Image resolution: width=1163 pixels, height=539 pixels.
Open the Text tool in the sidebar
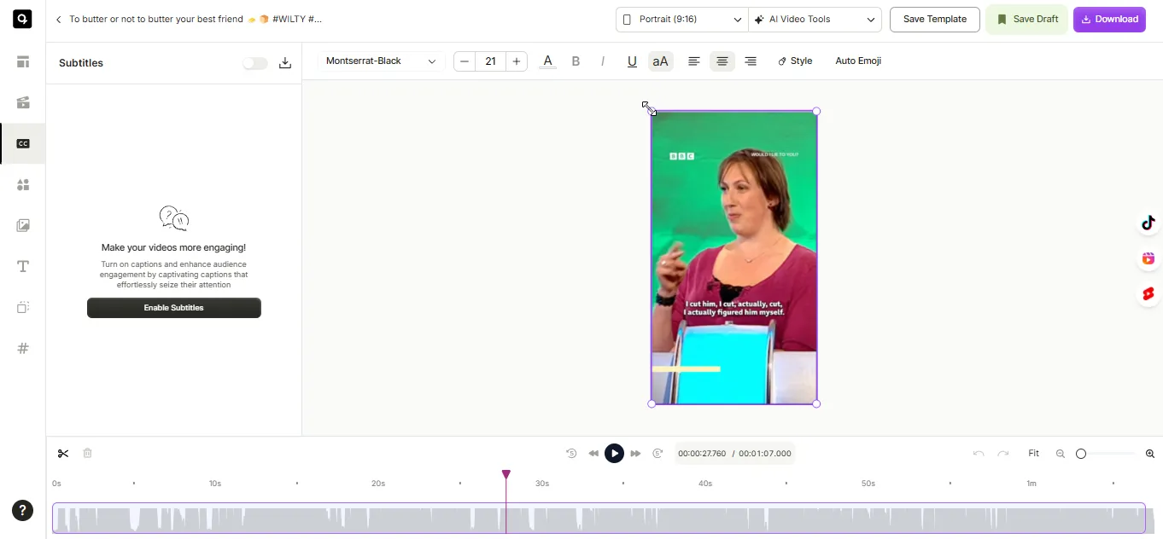tap(23, 266)
